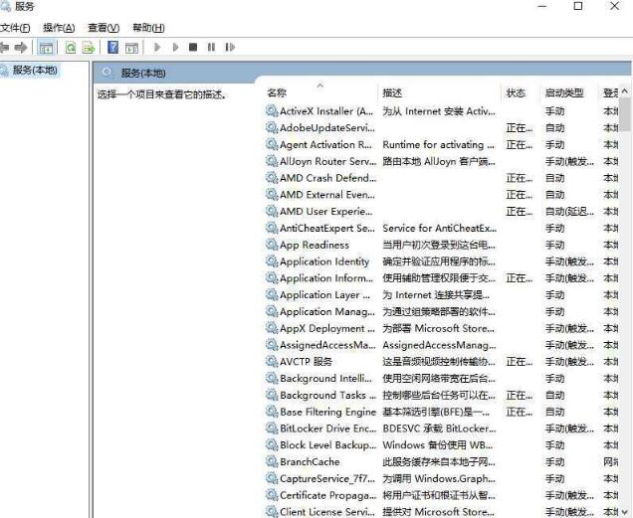
Task: Click the 'Windows 备份使用 WB...' description cell
Action: coord(438,445)
